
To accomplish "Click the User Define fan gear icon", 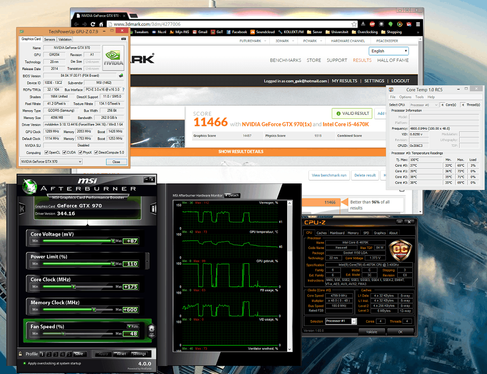I will [x=151, y=330].
